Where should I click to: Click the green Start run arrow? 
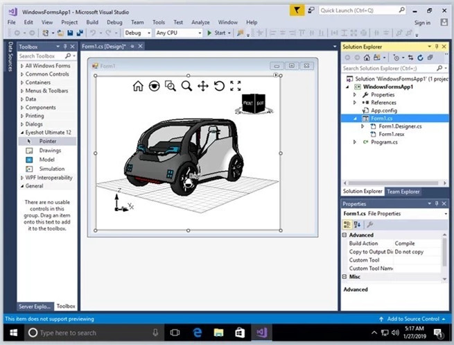(209, 33)
